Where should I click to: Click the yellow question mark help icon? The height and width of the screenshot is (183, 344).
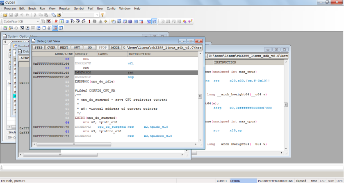coord(102,15)
